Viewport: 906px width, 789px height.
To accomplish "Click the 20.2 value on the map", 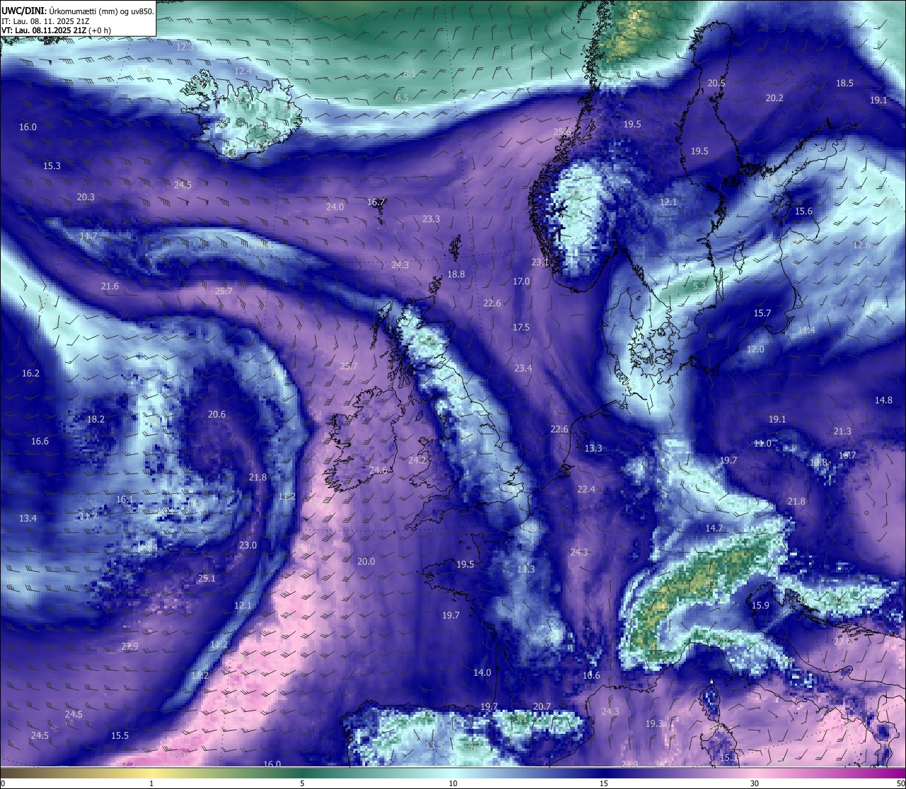I will [774, 98].
